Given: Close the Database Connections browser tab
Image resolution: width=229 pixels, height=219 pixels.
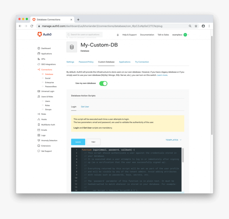Looking at the screenshot, I should click(x=71, y=19).
